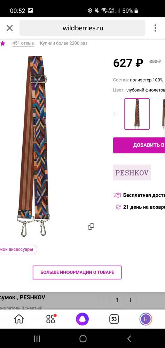The height and width of the screenshot is (348, 165).
Task: Tap the wildberries.ru address bar
Action: click(82, 28)
